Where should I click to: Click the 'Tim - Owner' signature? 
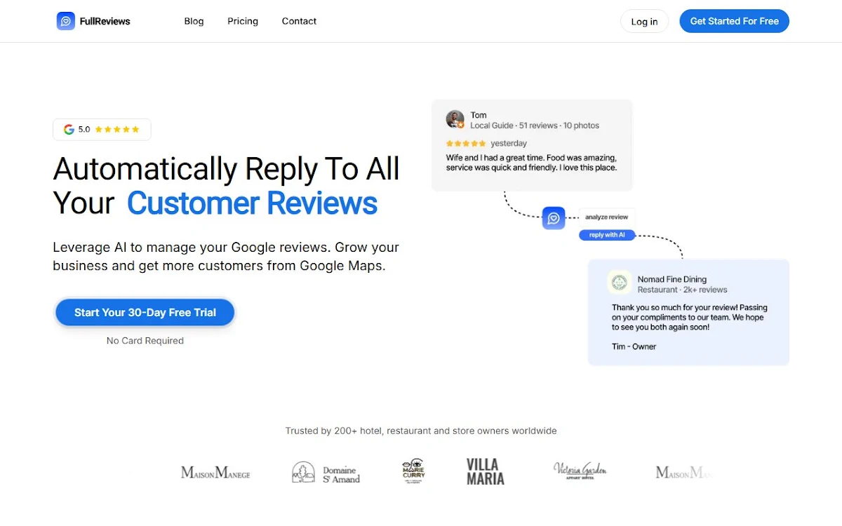tap(634, 346)
